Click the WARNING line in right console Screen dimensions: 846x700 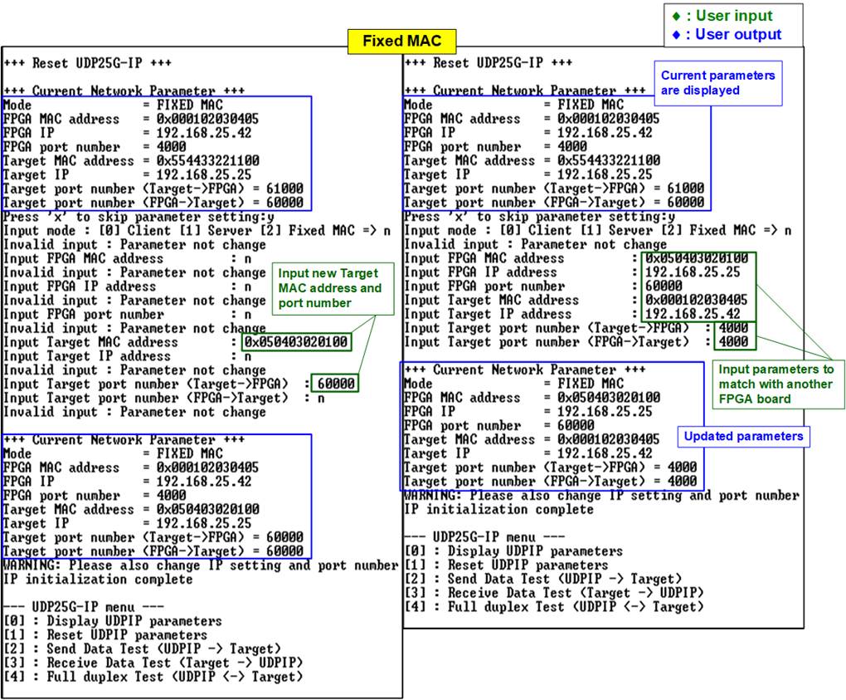click(601, 496)
